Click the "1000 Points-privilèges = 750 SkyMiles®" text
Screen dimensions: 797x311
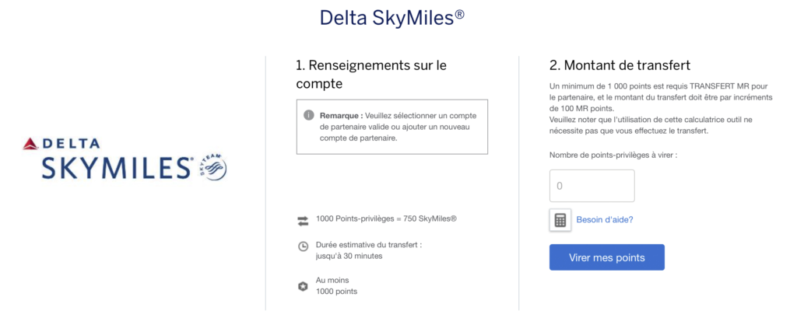(x=386, y=218)
